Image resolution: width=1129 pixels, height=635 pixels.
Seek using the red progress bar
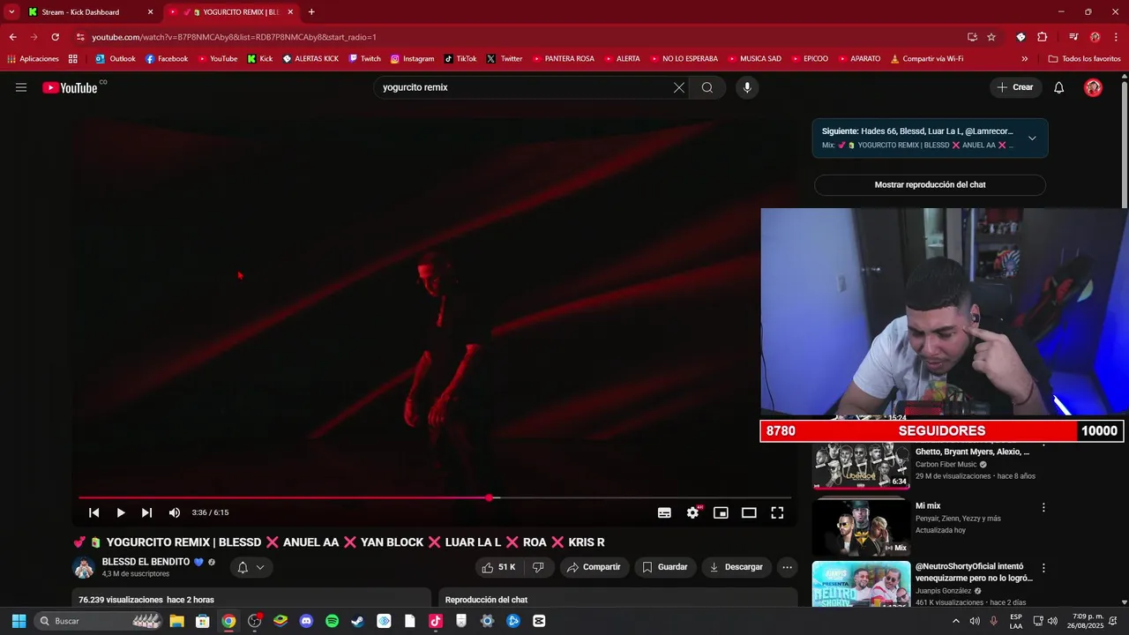pos(435,497)
